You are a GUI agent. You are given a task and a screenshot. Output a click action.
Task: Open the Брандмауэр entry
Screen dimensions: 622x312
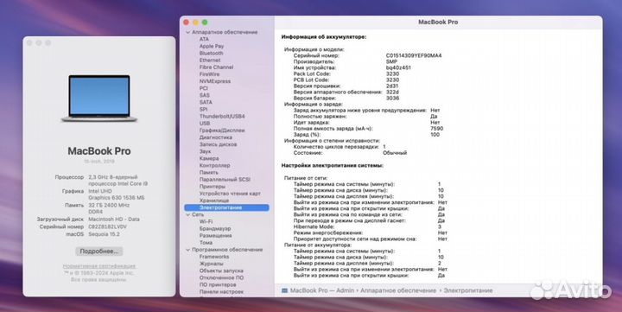pos(215,229)
